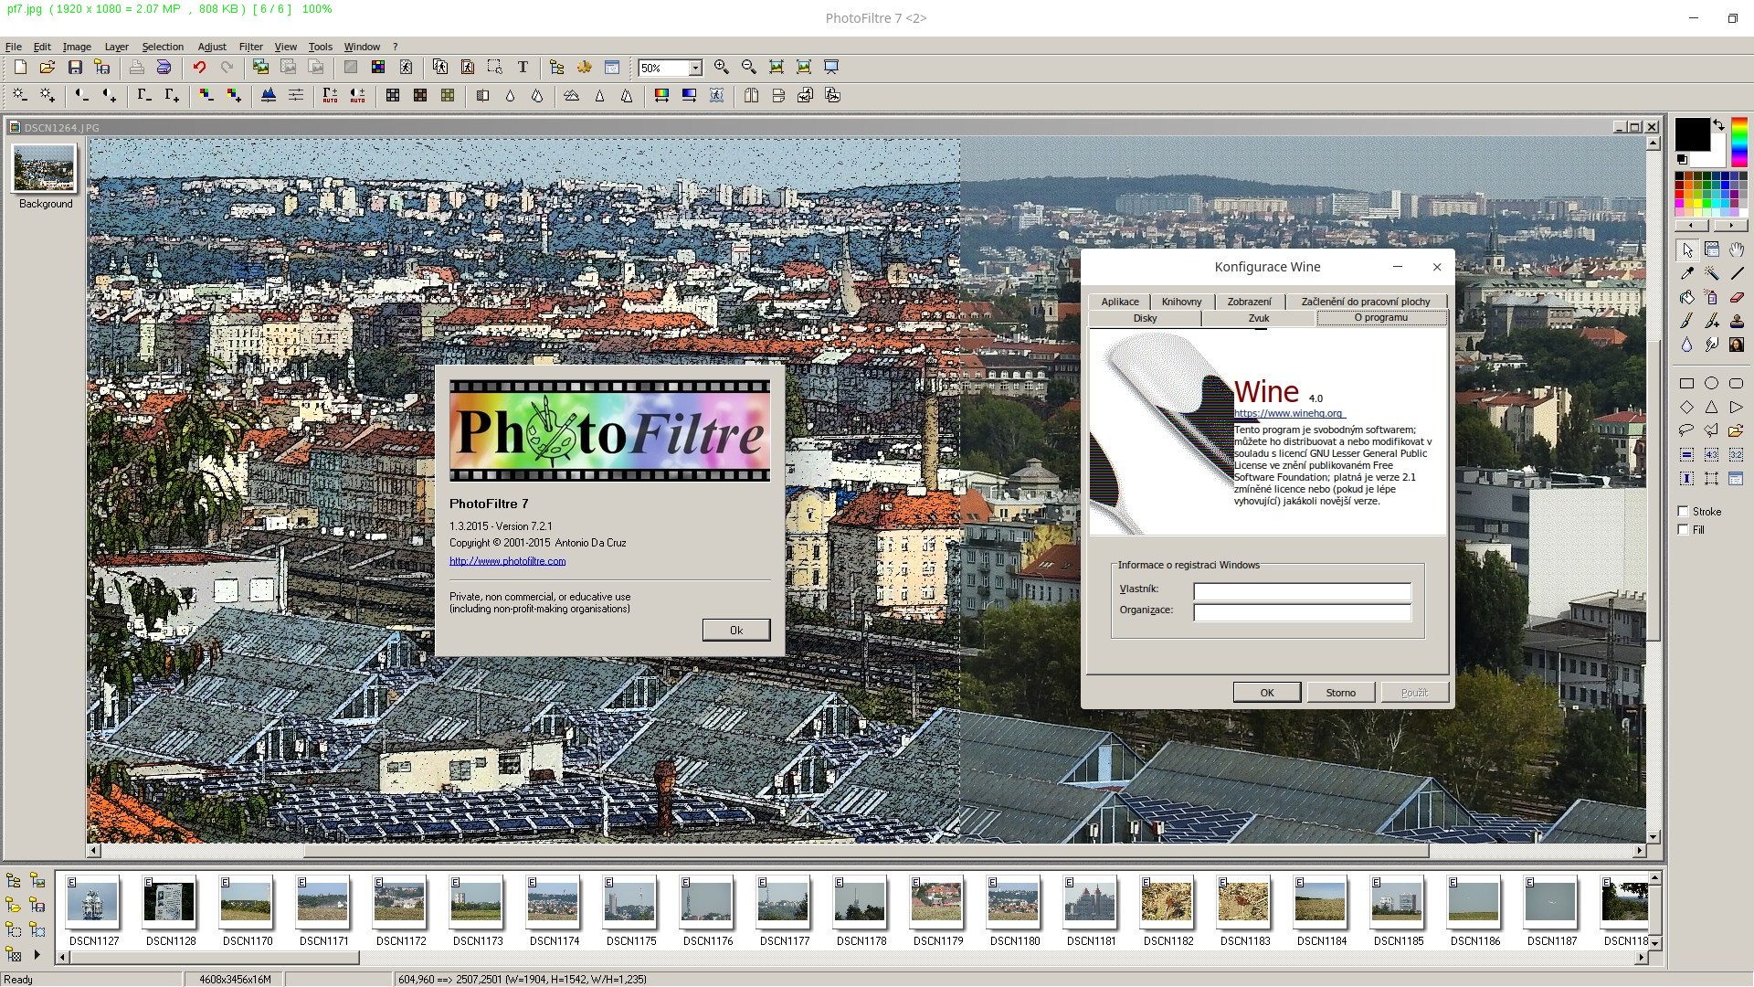Switch to the Knihovny tab

click(1181, 302)
